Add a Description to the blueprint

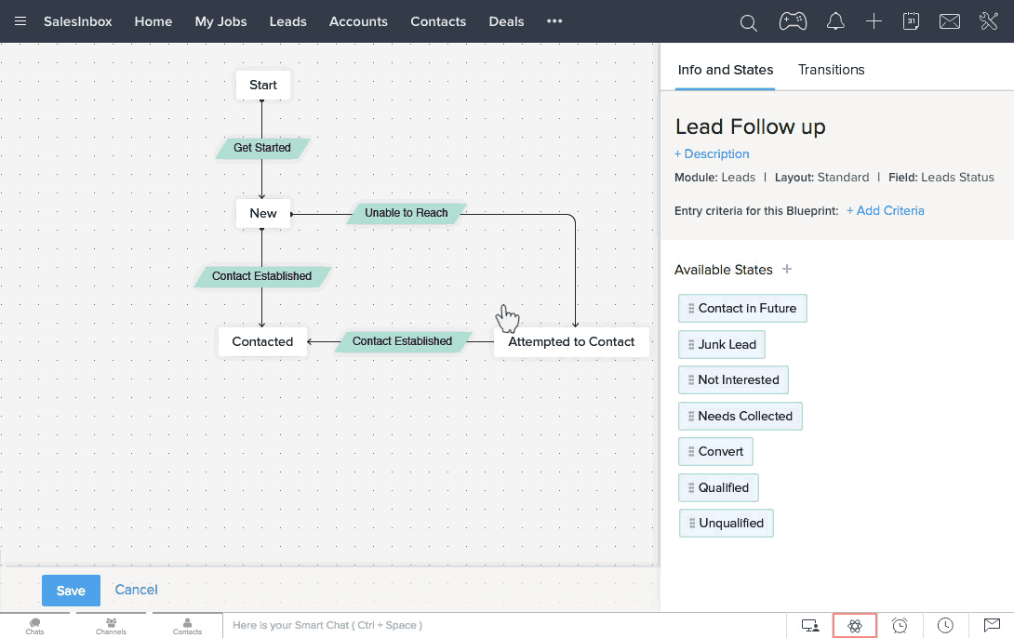click(x=712, y=154)
